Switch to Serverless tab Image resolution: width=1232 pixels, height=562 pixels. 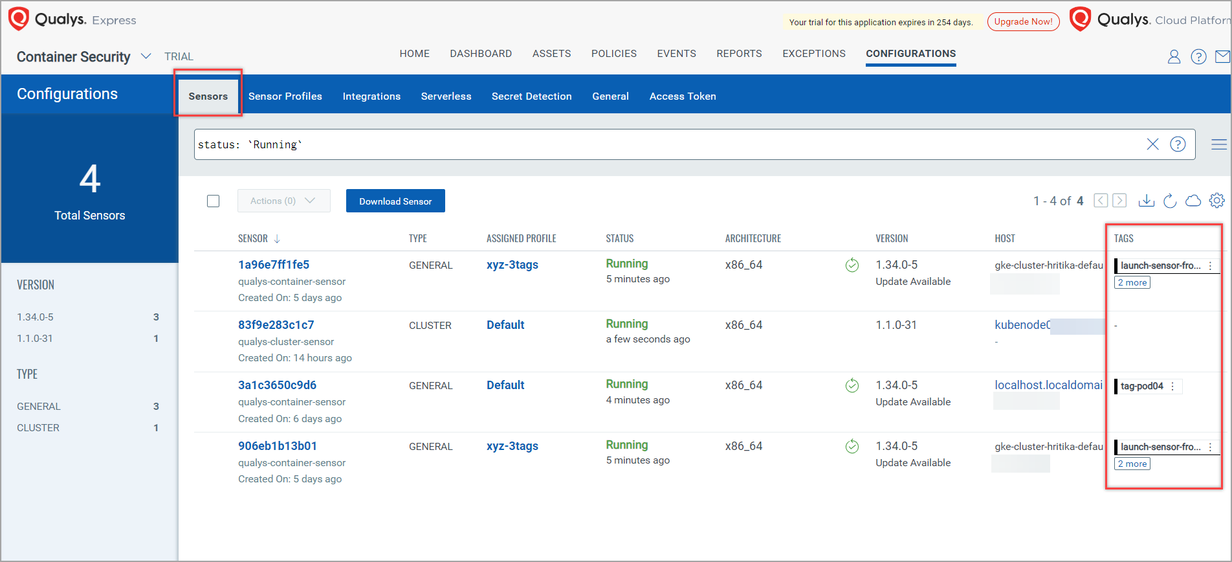446,96
